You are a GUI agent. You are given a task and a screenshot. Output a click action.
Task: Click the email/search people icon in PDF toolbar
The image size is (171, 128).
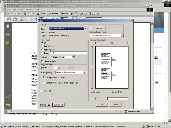(x=22, y=19)
